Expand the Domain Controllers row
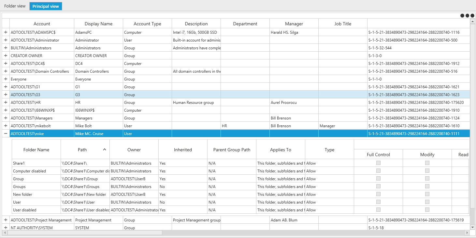This screenshot has width=476, height=238. pyautogui.click(x=6, y=71)
